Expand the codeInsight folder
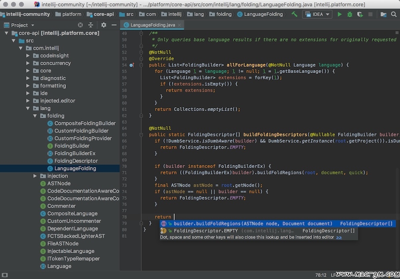Viewport: 400px width, 279px height. coord(28,56)
